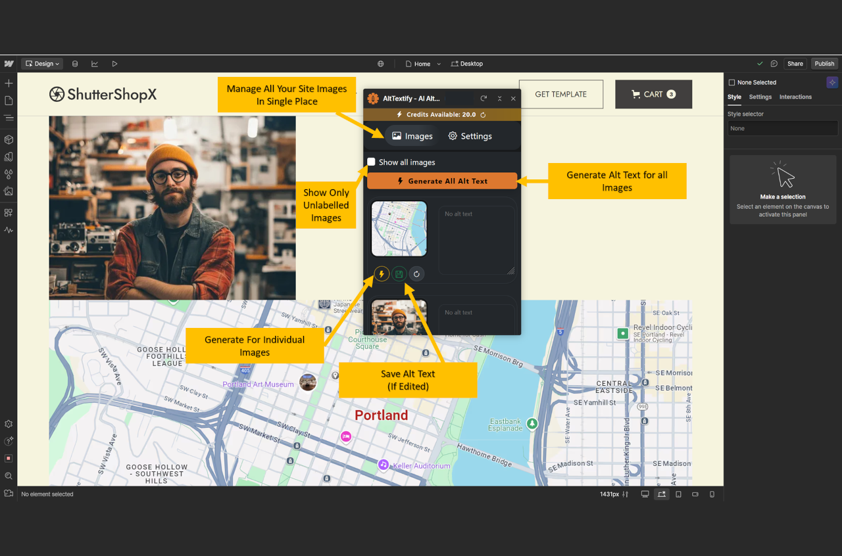This screenshot has width=842, height=556.
Task: Open the Navigator panel
Action: pyautogui.click(x=9, y=118)
